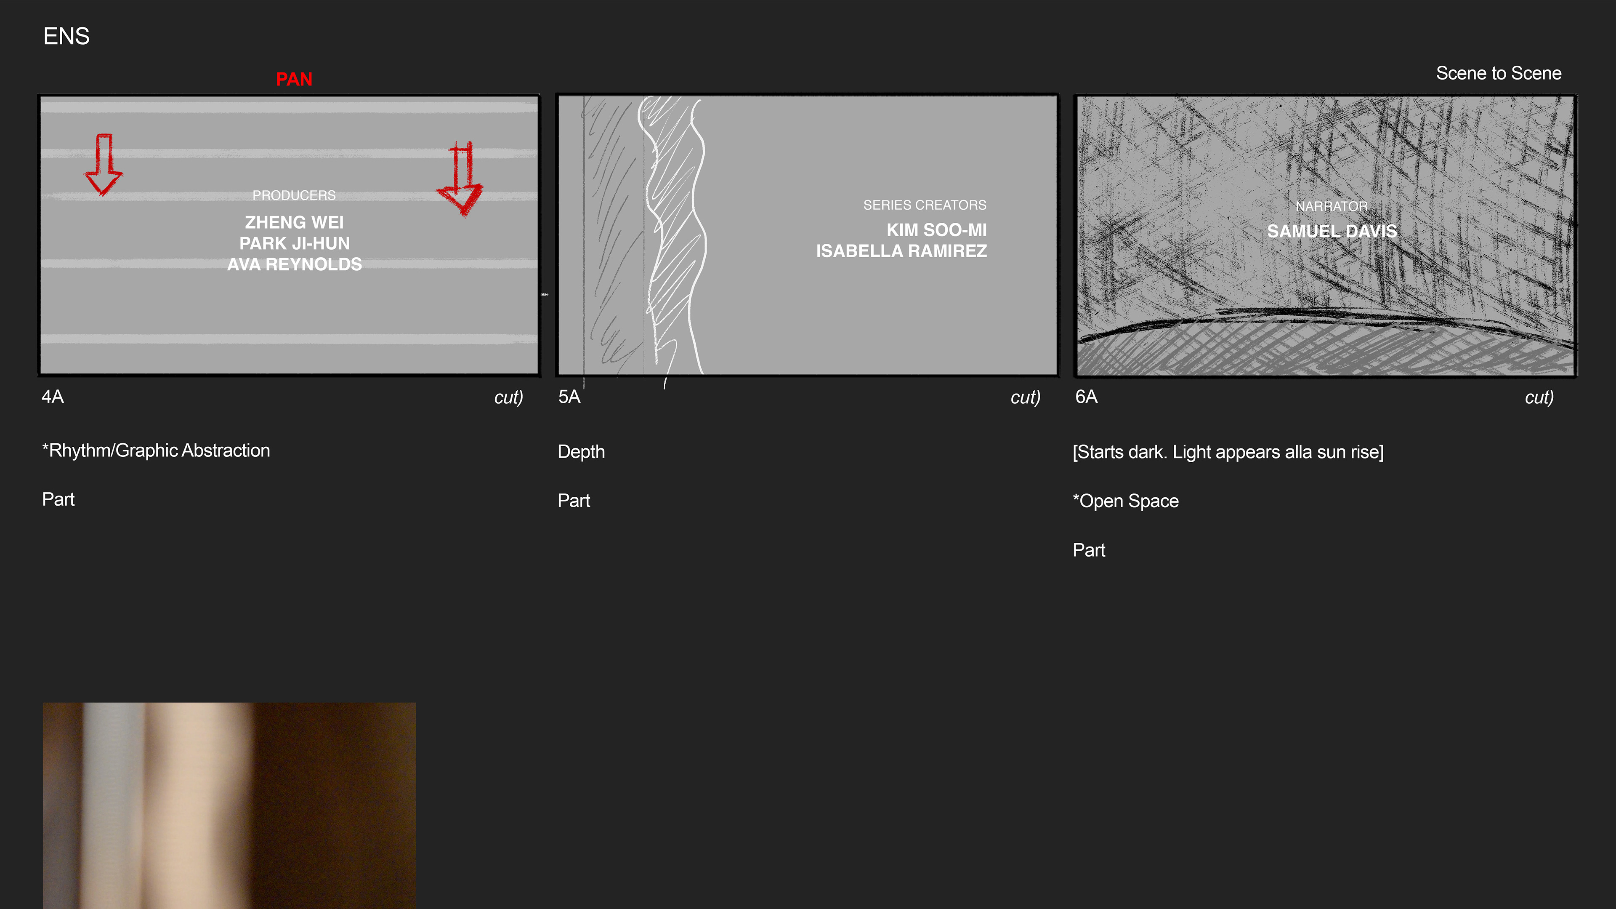The width and height of the screenshot is (1616, 909).
Task: Click the name AVA REYNOLDS
Action: tap(294, 264)
